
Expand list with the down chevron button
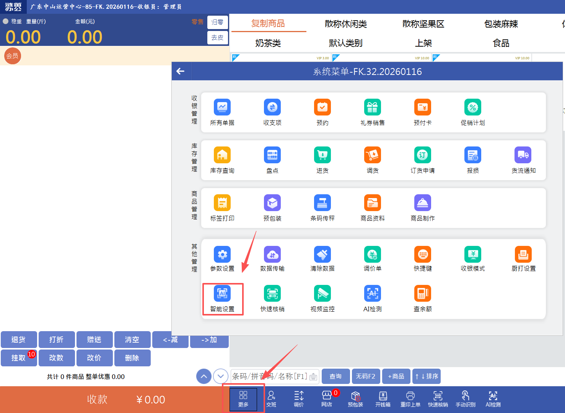point(221,376)
